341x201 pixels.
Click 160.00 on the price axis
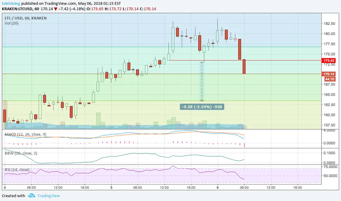pos(329,115)
